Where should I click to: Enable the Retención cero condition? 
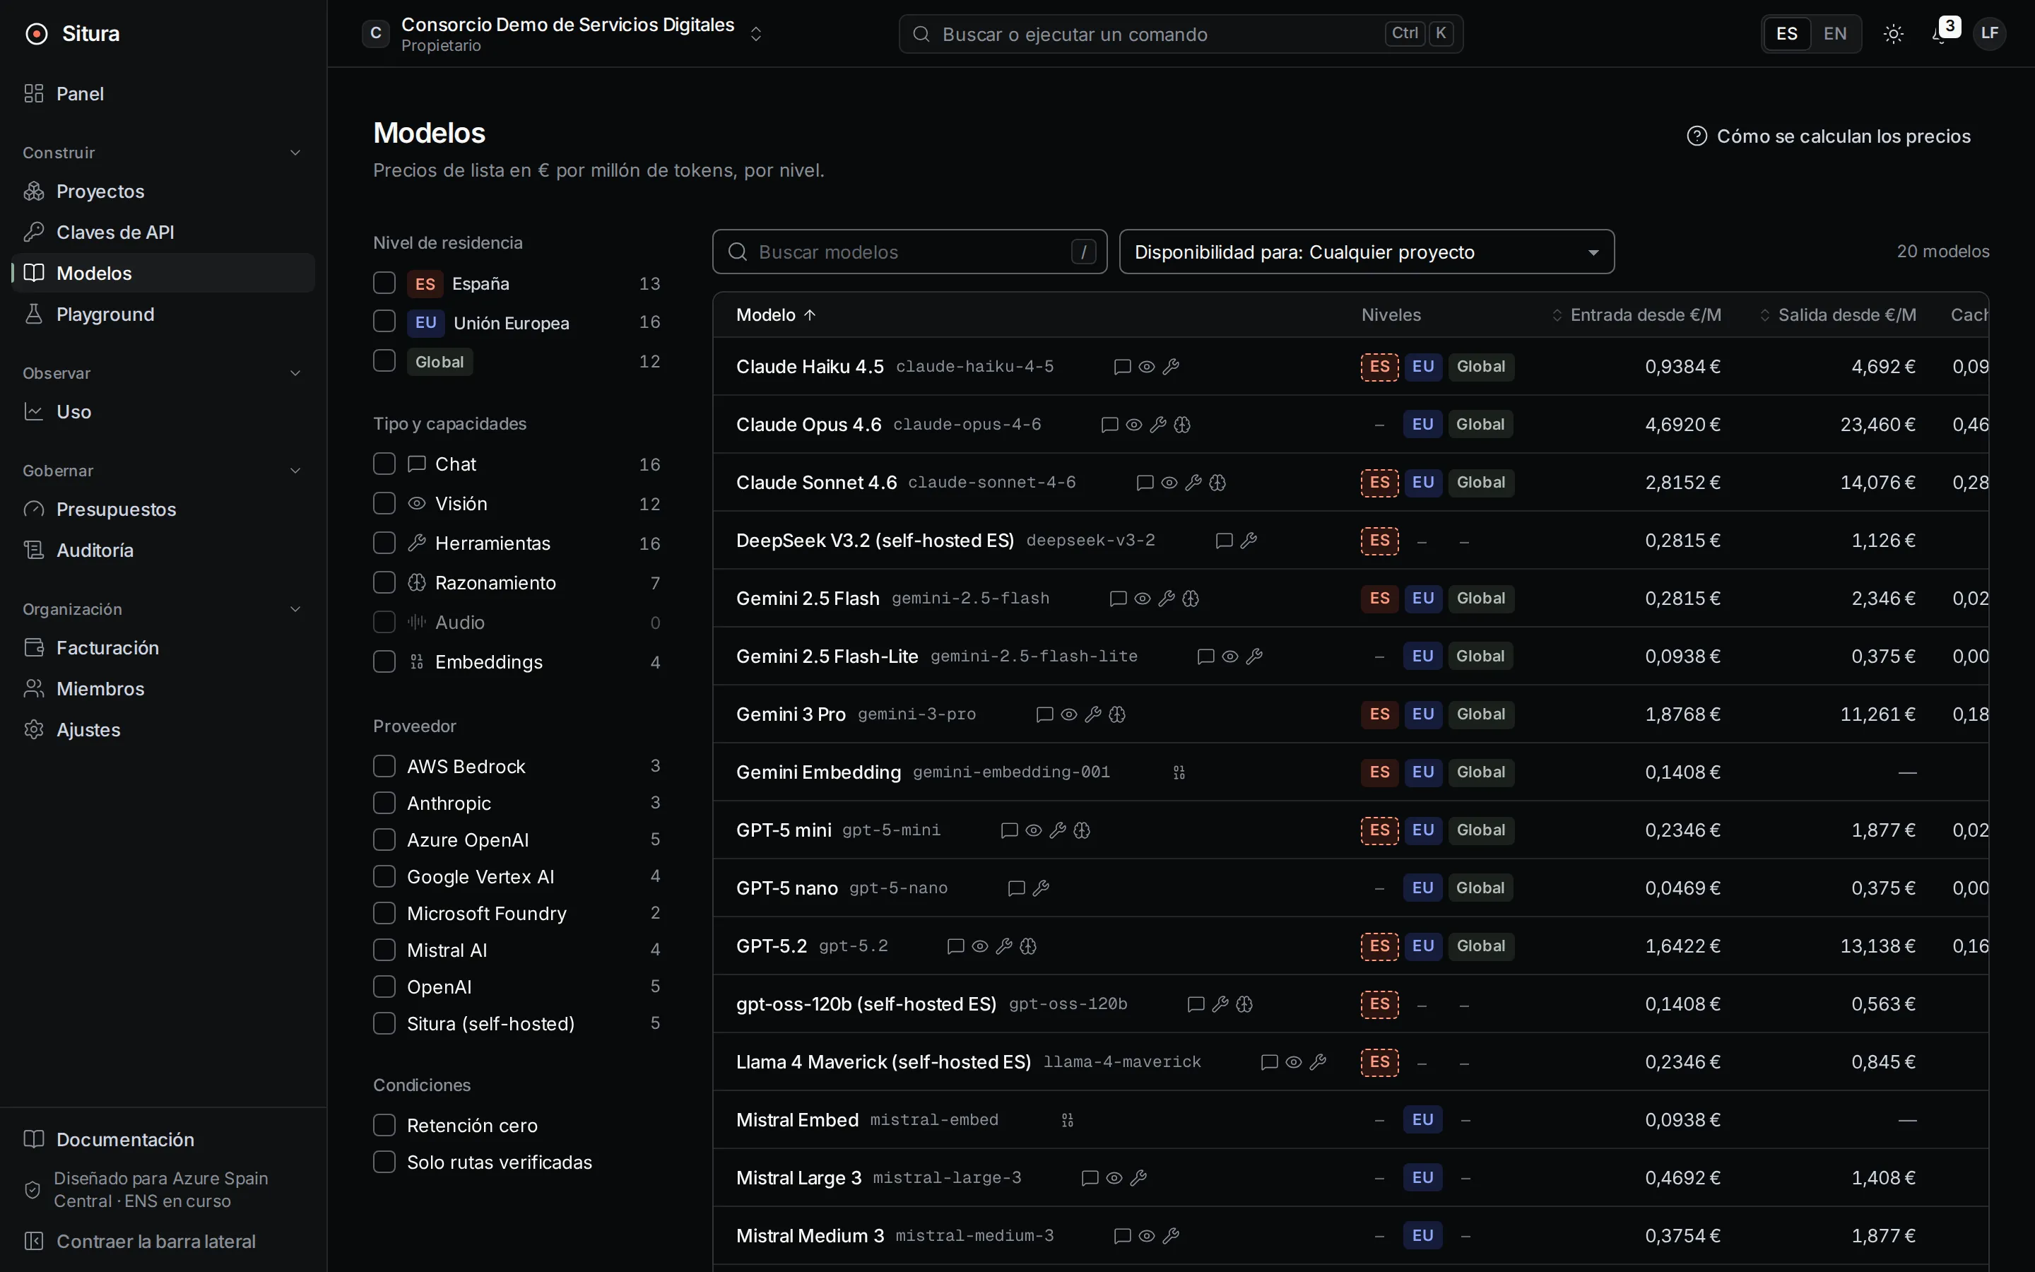point(384,1125)
